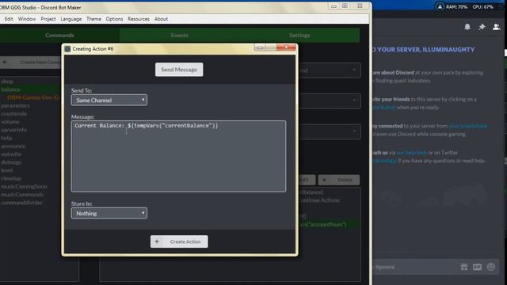Open the first dropdown behind the dialog

(x=330, y=70)
